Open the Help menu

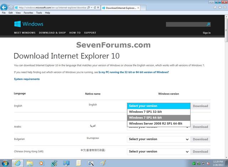pyautogui.click(x=47, y=13)
